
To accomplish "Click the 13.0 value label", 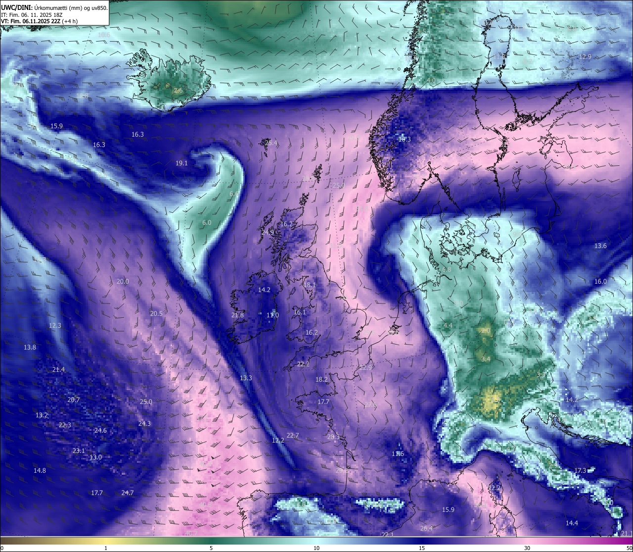I will click(x=95, y=457).
